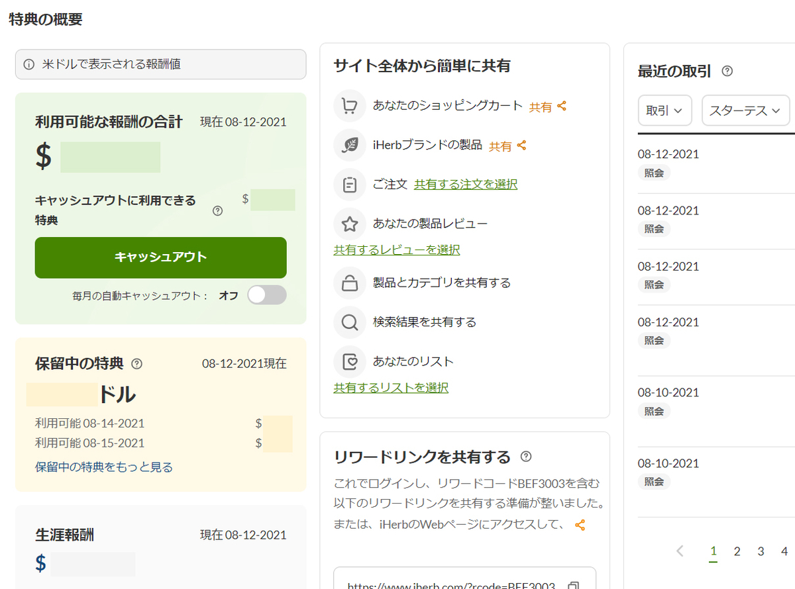
Task: Enable monthly automatic cashout toggle
Action: [x=266, y=296]
